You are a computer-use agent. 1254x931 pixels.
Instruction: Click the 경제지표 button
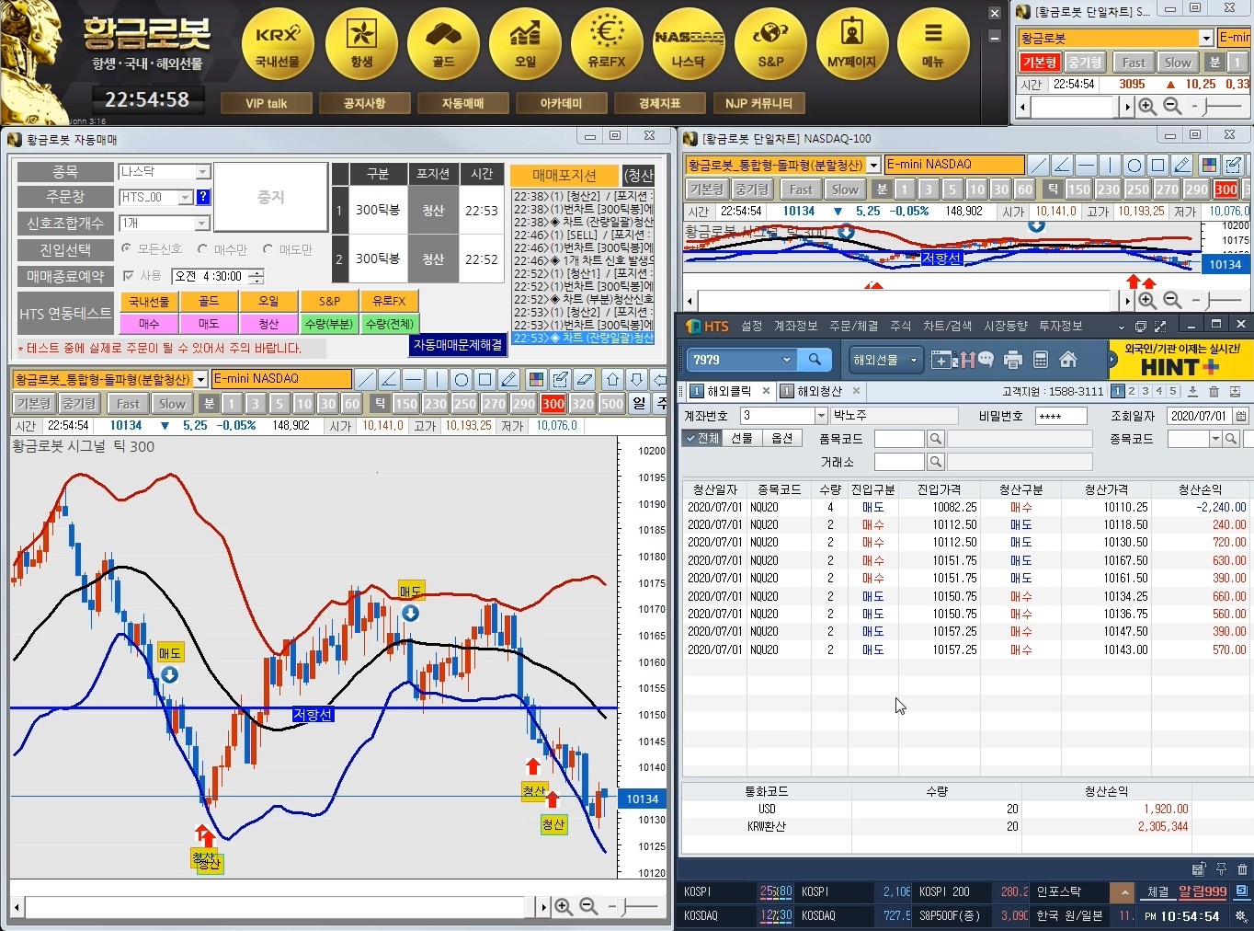(x=659, y=103)
